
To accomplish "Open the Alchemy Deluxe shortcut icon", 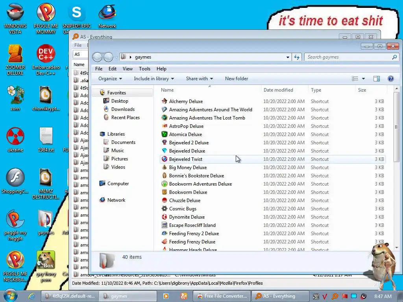I will coord(164,101).
